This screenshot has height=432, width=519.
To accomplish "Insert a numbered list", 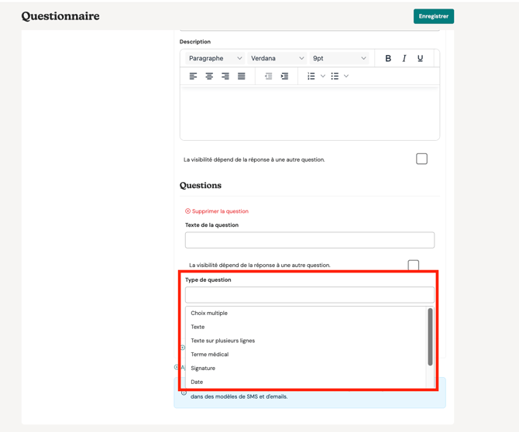I will (311, 77).
